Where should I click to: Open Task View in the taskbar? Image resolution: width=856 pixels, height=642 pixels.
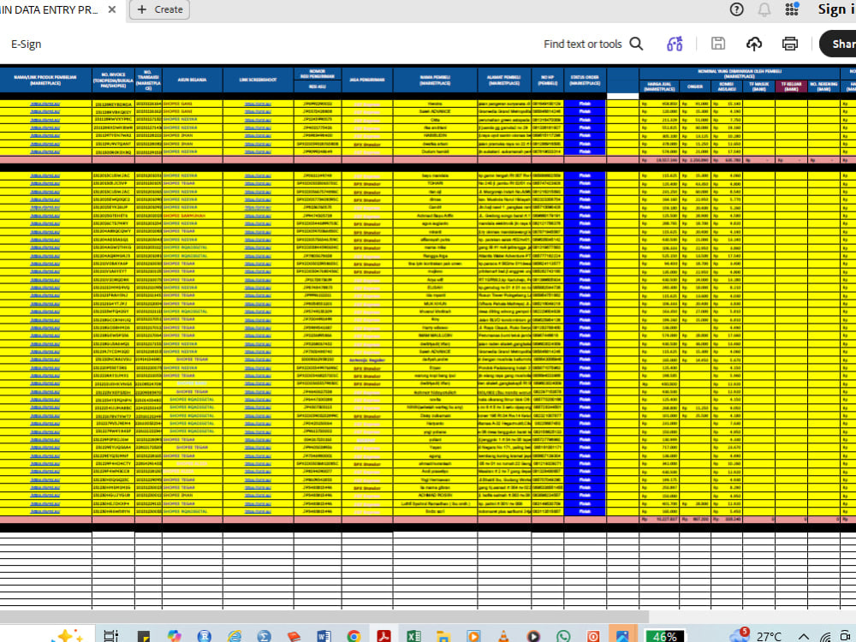(110, 636)
